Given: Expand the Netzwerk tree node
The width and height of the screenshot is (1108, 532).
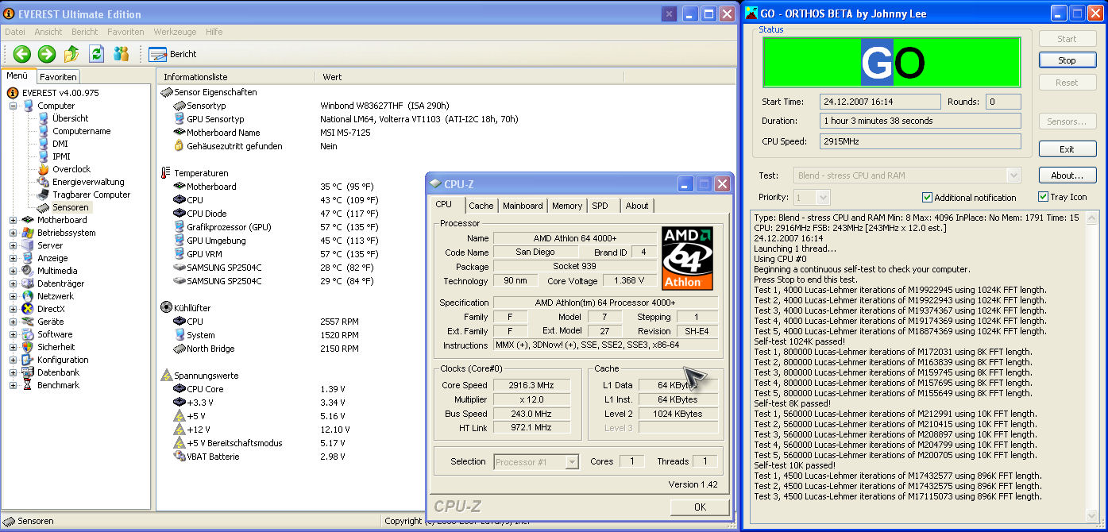Looking at the screenshot, I should point(13,296).
